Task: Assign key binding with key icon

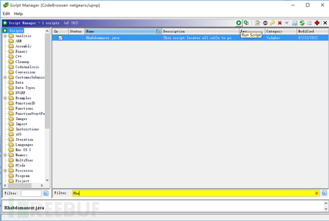Action: [272, 23]
